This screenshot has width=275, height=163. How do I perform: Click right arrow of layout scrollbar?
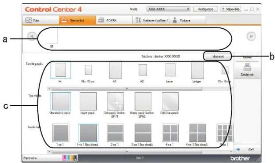[231, 152]
